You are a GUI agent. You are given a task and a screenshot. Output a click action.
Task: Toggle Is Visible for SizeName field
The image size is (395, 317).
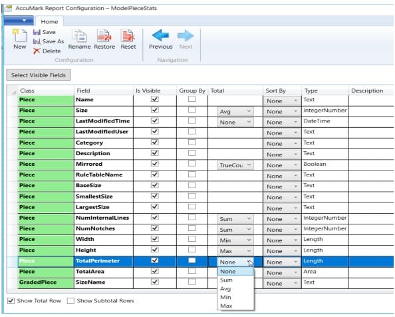(x=155, y=282)
